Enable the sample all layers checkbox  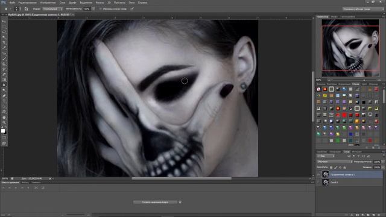100,9
